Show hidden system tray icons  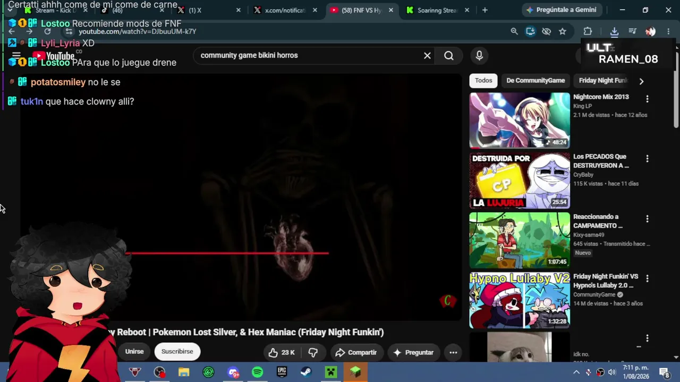(x=576, y=372)
